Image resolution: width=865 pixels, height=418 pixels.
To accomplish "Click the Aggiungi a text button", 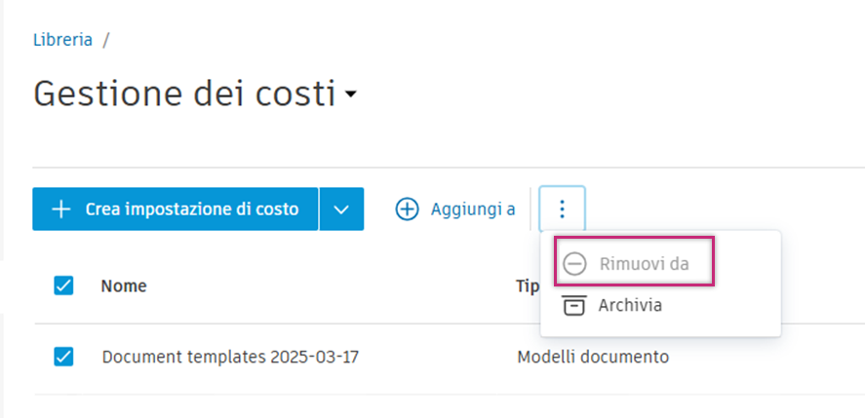I will [473, 209].
